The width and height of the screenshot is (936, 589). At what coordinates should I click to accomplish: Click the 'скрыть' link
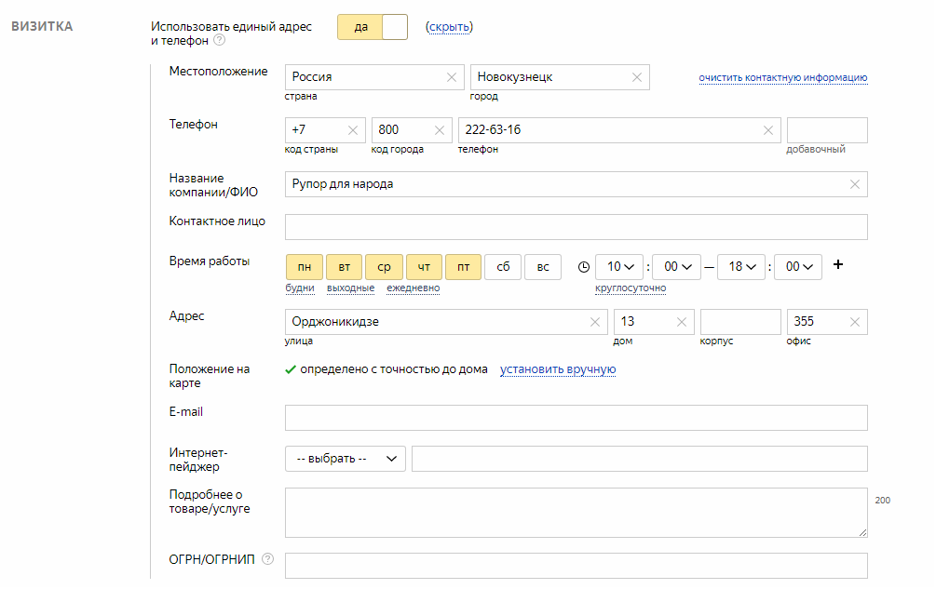450,27
